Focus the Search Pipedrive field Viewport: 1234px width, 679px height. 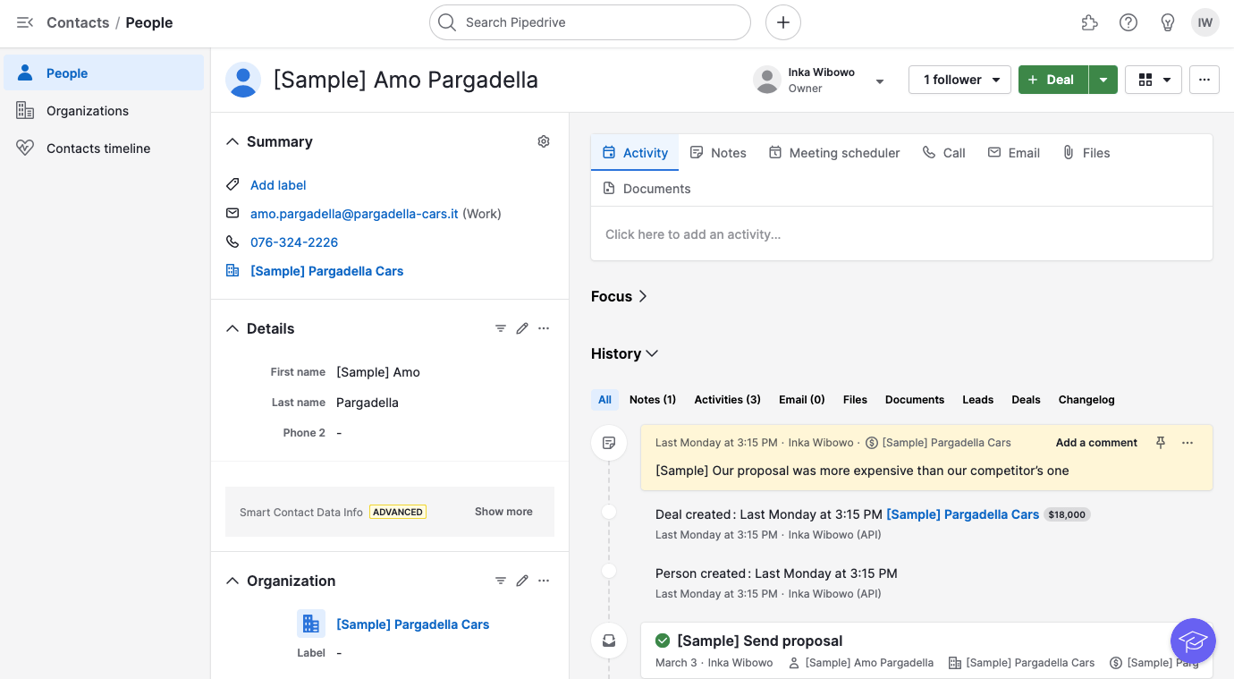(590, 22)
